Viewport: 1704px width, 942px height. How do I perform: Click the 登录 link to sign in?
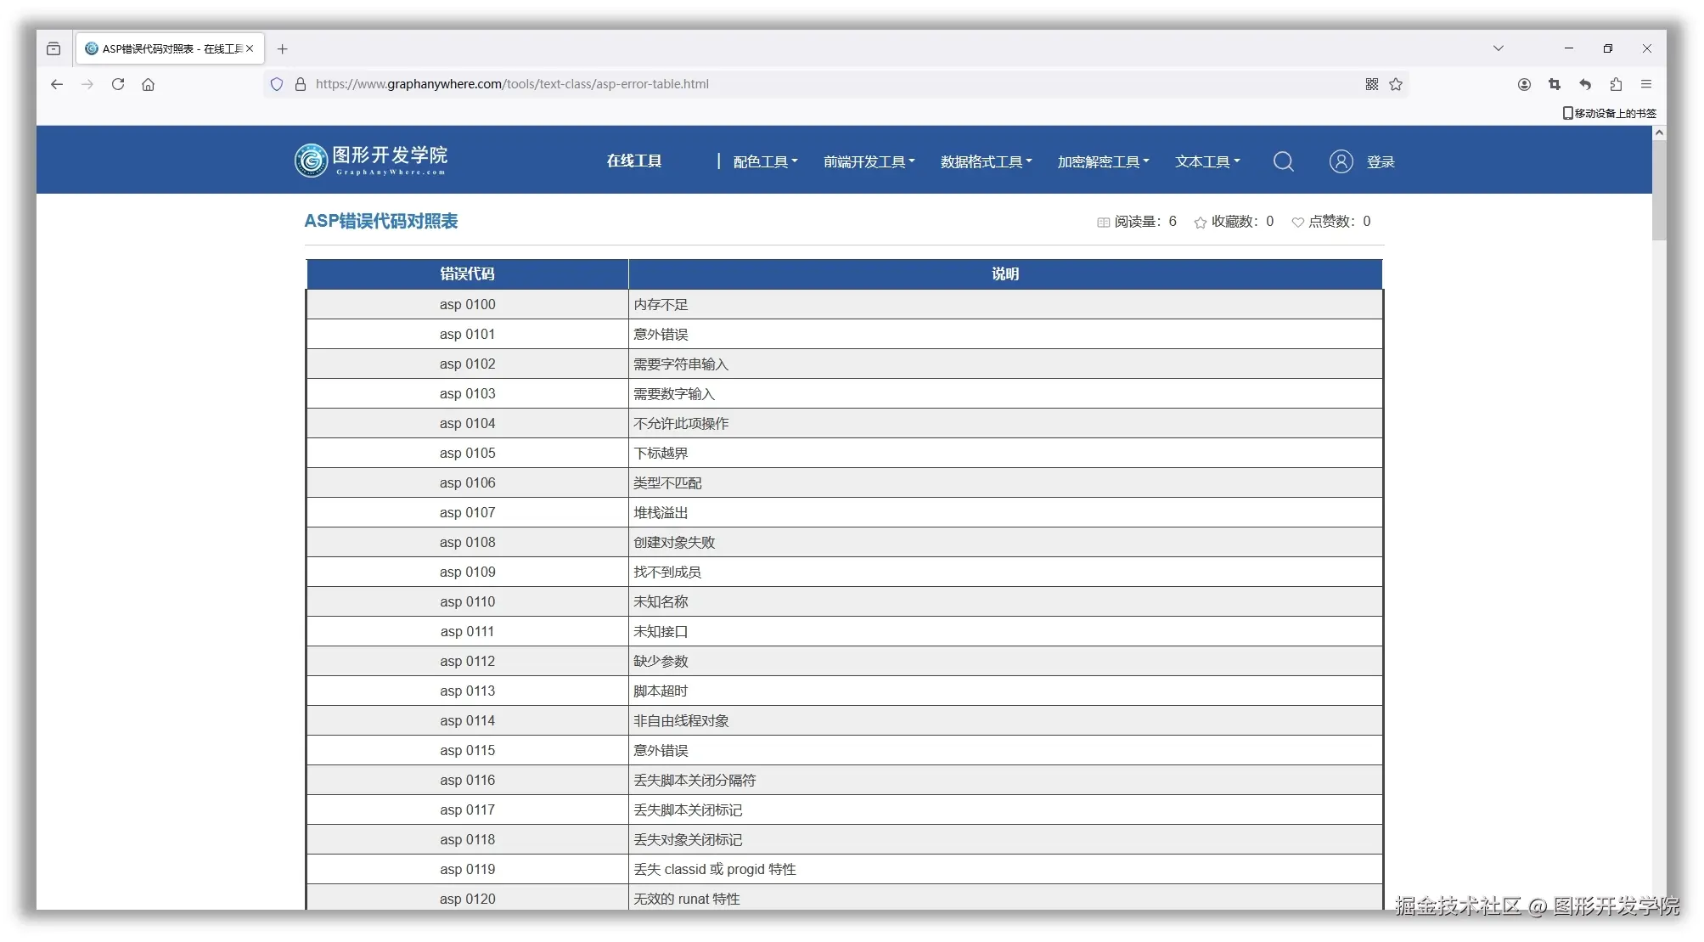pyautogui.click(x=1380, y=161)
